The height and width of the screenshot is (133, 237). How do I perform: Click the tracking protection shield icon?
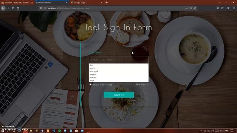click(x=41, y=8)
